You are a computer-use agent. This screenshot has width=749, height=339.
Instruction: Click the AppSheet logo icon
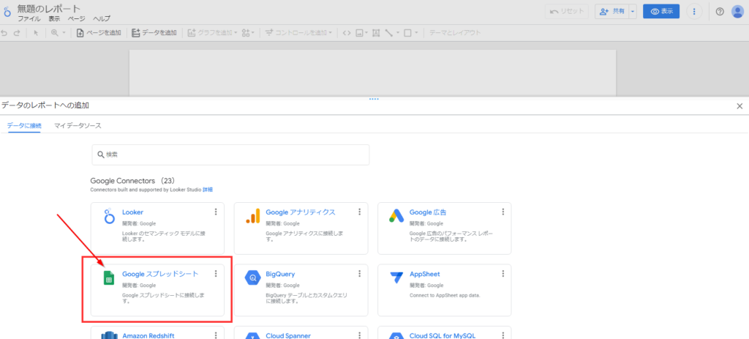point(396,277)
